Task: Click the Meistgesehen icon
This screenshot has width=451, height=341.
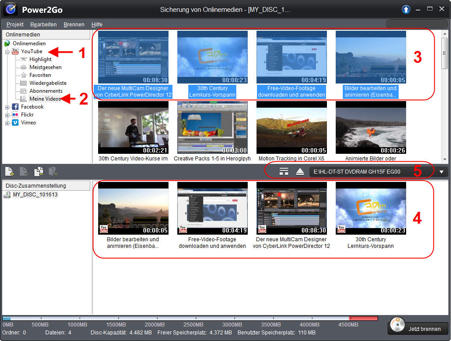Action: tap(24, 67)
